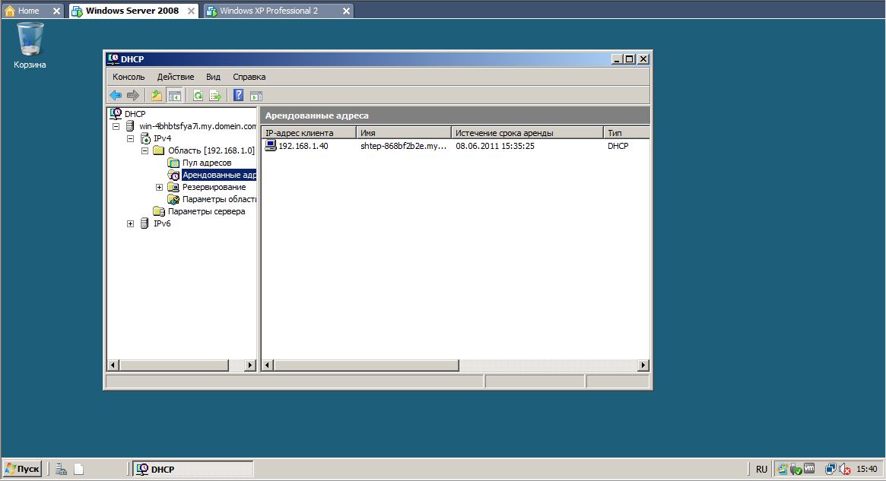886x481 pixels.
Task: Click the computer icon beside 192.168.1.40
Action: 271,146
